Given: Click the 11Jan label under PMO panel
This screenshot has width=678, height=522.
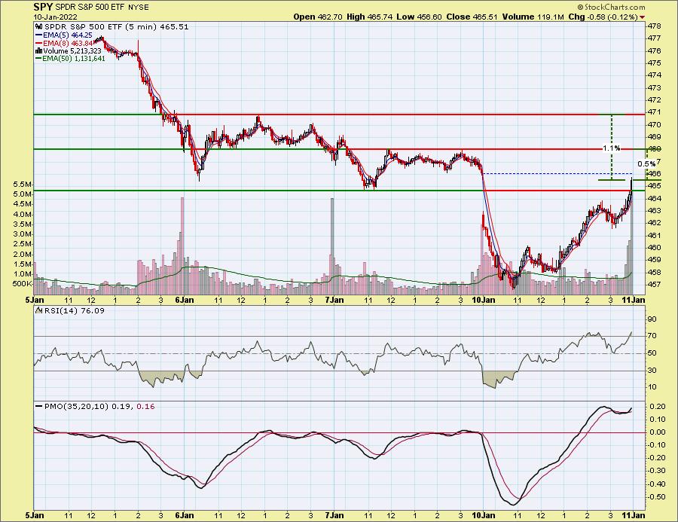Looking at the screenshot, I should click(x=635, y=515).
